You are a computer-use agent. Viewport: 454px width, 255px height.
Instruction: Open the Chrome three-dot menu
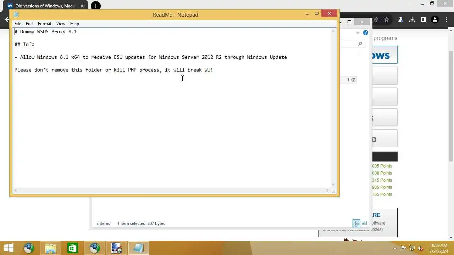click(446, 20)
